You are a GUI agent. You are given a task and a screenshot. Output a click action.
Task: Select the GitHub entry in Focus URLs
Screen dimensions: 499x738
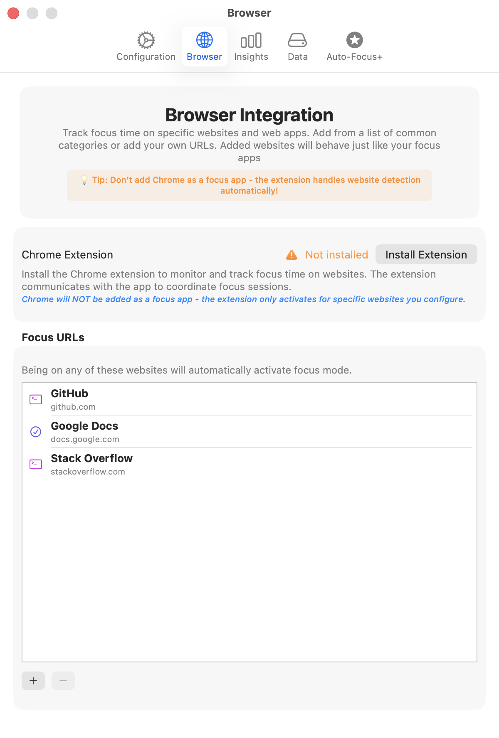pyautogui.click(x=249, y=399)
